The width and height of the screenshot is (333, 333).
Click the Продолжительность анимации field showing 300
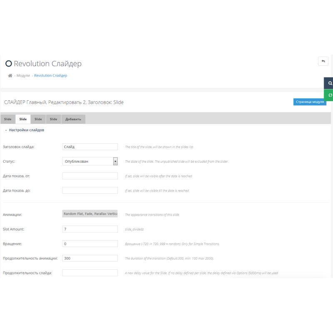coord(90,258)
